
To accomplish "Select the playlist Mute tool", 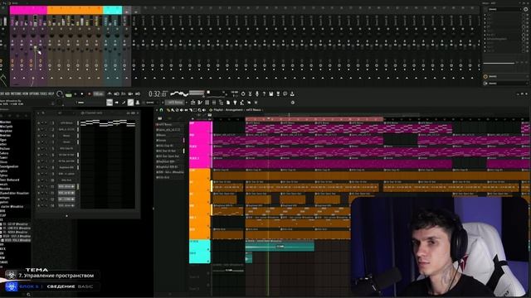I will coord(182,110).
